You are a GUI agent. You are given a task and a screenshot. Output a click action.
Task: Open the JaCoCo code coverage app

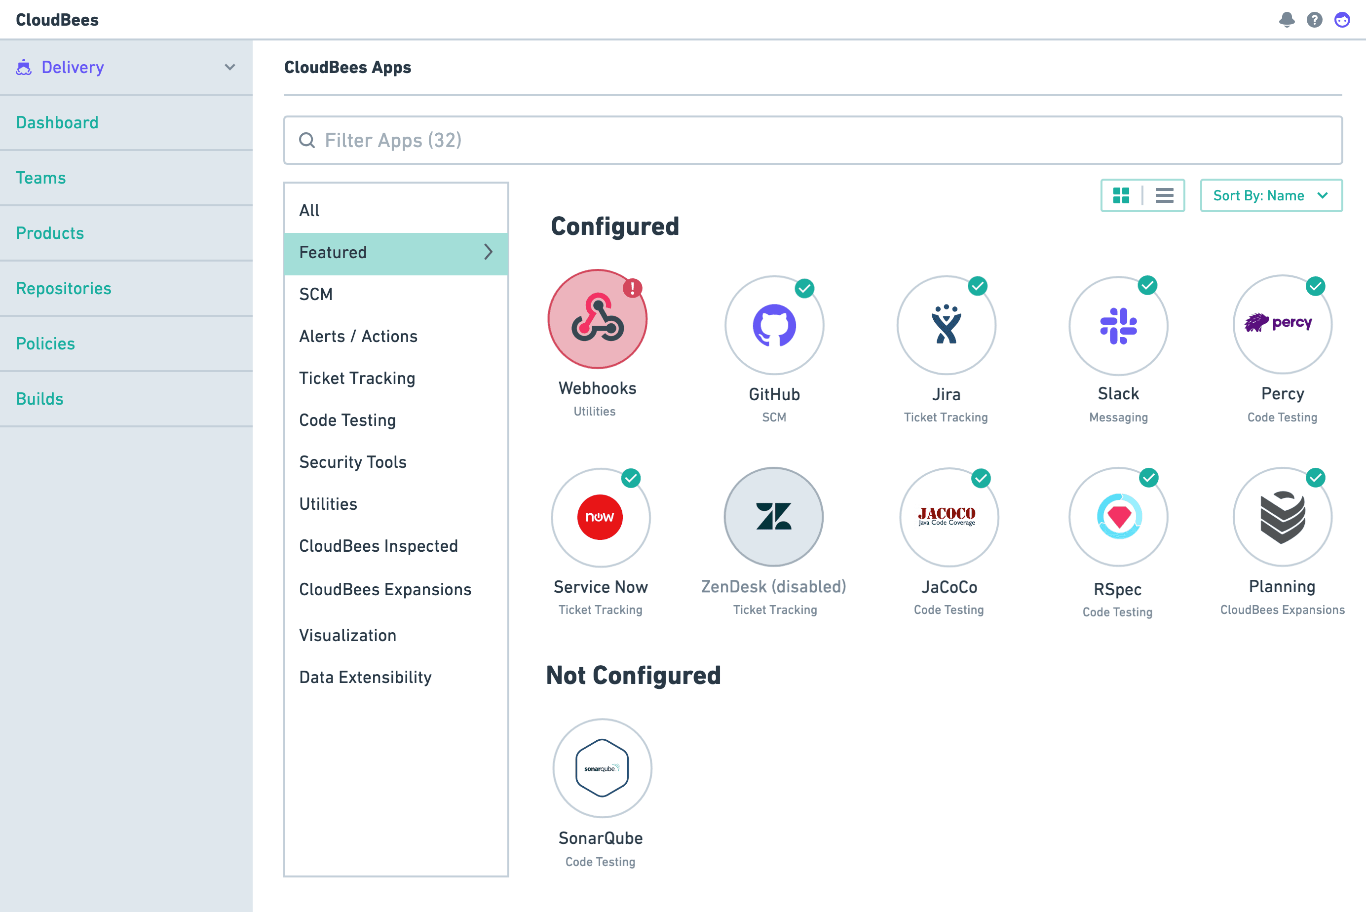[x=948, y=517]
